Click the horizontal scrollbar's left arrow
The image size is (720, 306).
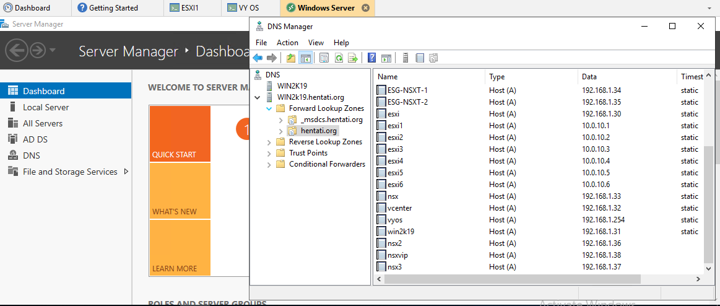coord(380,279)
